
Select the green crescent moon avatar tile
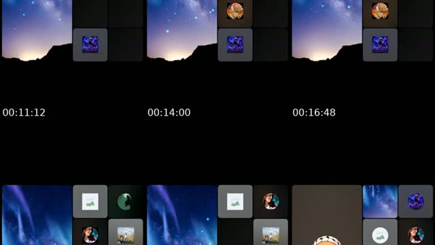(126, 201)
